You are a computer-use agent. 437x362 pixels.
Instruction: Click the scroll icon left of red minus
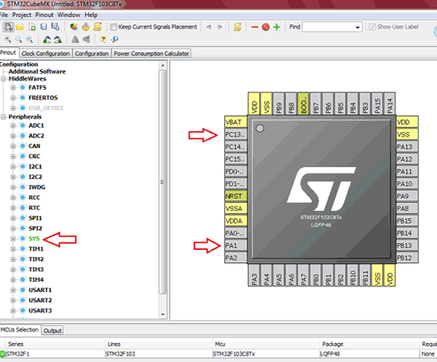pyautogui.click(x=238, y=27)
